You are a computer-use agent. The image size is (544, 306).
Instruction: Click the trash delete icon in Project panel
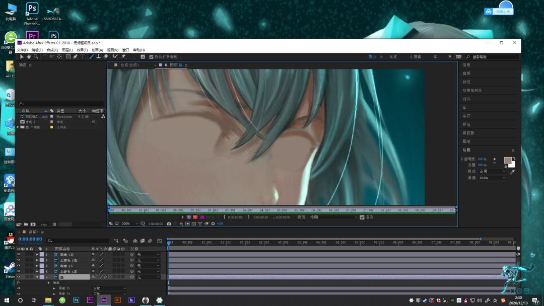54,224
